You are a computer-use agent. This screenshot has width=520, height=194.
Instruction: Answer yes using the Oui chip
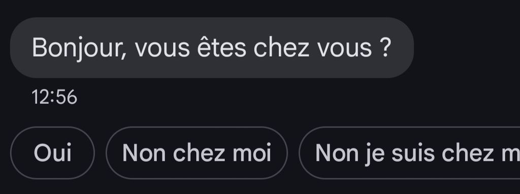[x=52, y=153]
